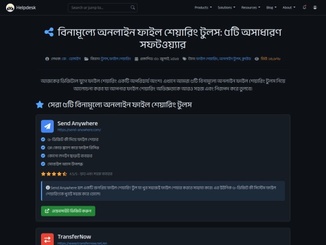Viewport: 326px width, 245px height.
Task: Click the share icon beside the title
Action: click(x=49, y=32)
